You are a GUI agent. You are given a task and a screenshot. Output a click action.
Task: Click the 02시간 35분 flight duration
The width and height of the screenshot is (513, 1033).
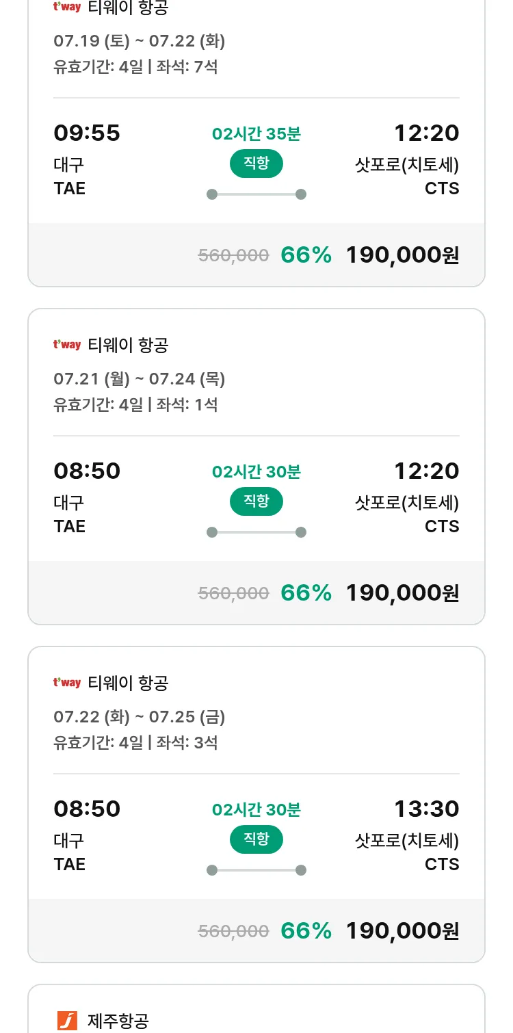coord(256,134)
